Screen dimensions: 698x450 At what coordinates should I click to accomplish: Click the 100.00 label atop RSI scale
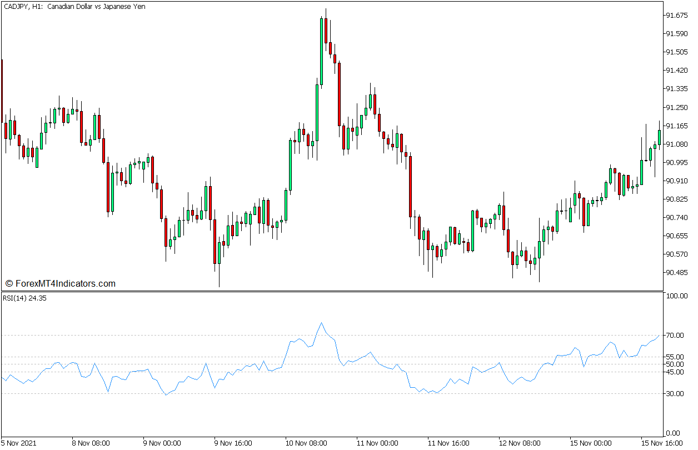pos(679,296)
